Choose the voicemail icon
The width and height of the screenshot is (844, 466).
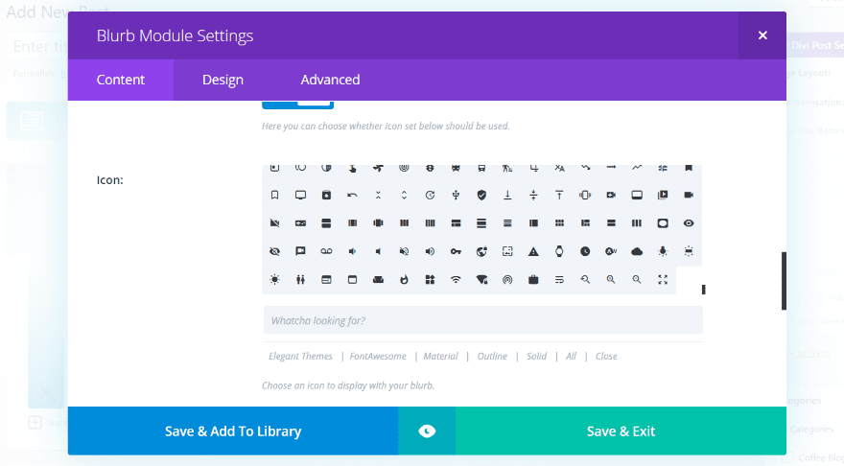pyautogui.click(x=326, y=251)
